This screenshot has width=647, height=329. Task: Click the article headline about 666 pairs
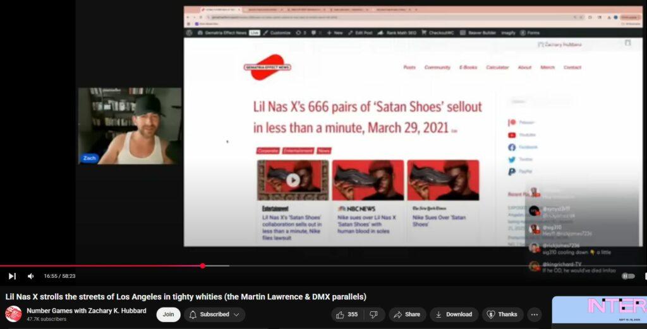click(x=367, y=117)
